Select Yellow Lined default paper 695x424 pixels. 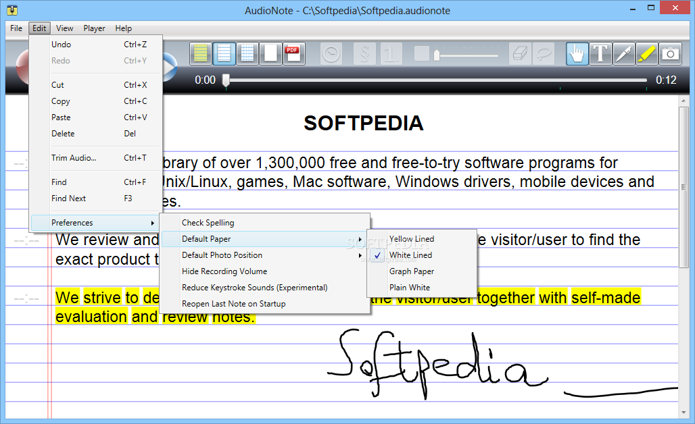pos(422,239)
